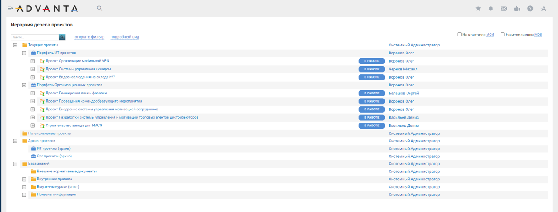The height and width of the screenshot is (212, 558).
Task: Open favorites star icon in header
Action: [x=478, y=8]
